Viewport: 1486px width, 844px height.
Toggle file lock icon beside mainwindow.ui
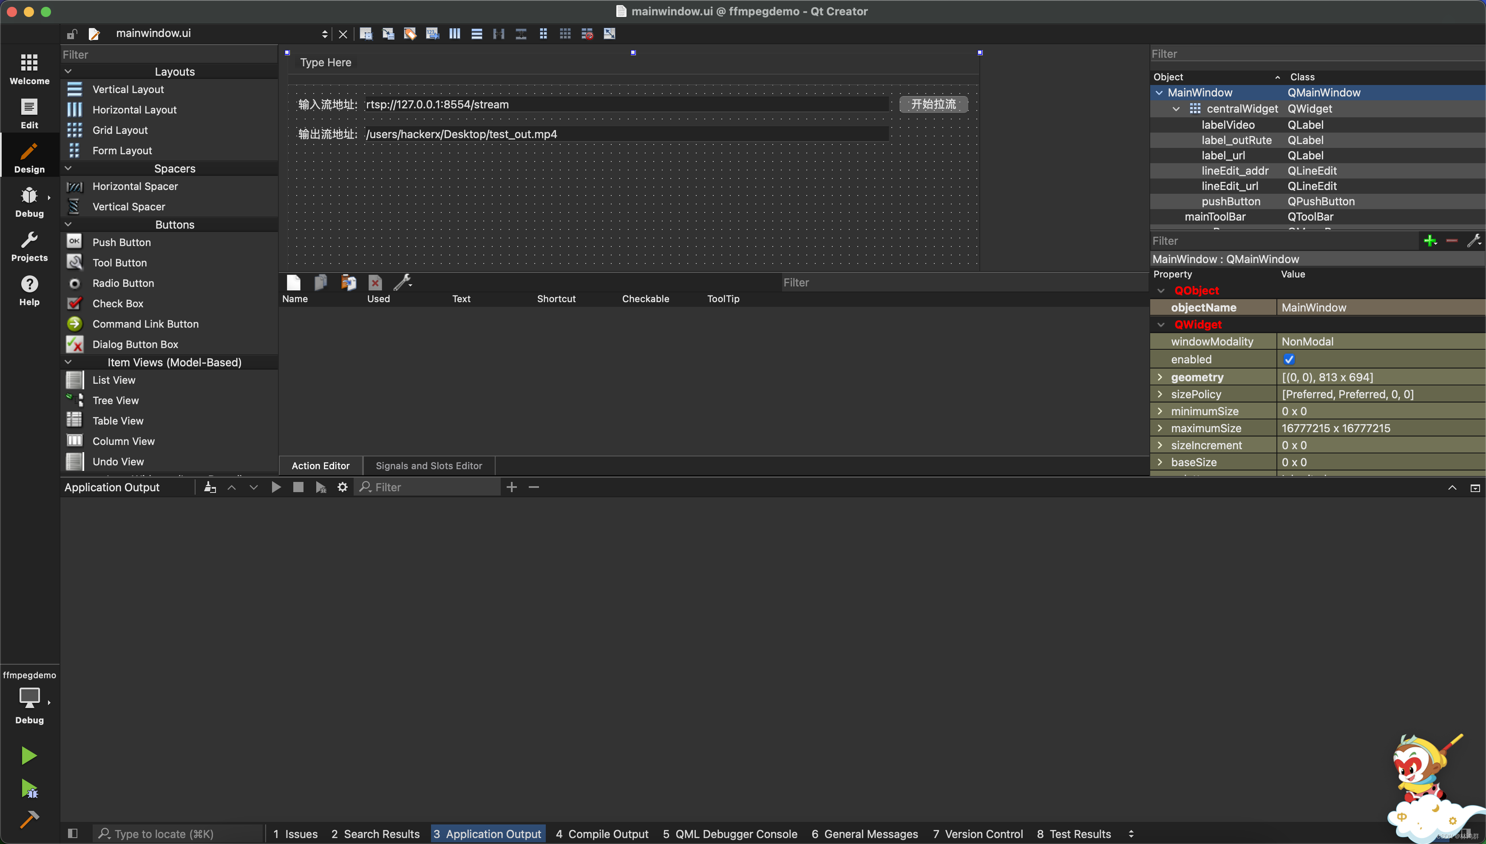72,34
